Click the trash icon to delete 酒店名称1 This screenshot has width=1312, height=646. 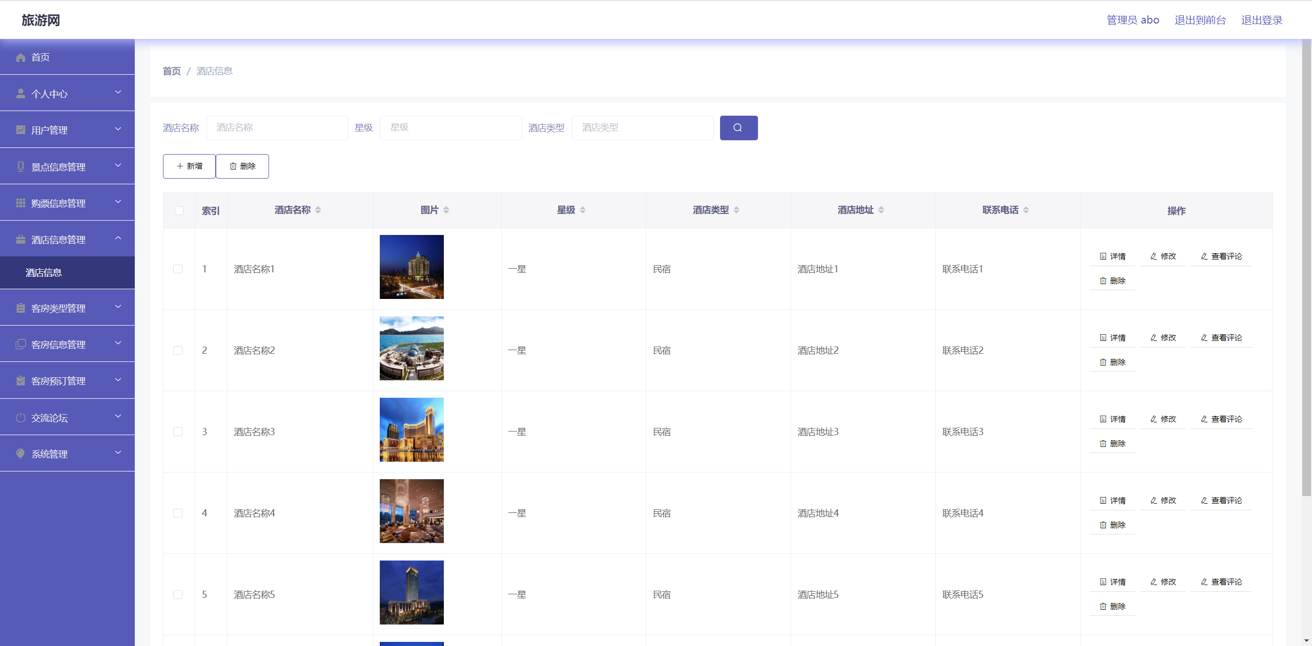tap(1103, 281)
